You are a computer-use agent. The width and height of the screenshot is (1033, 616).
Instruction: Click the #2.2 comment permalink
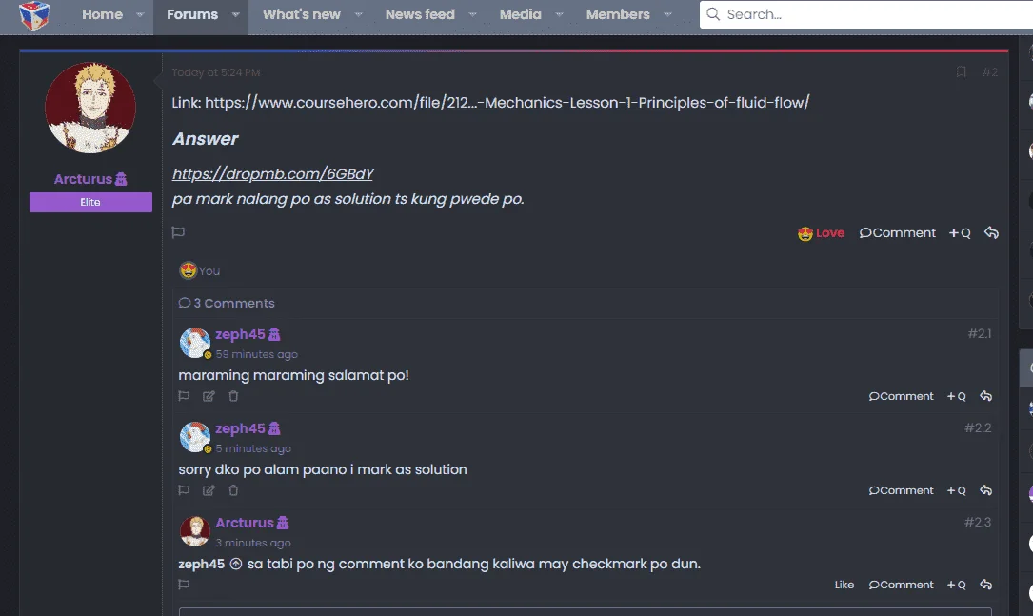[x=979, y=427]
